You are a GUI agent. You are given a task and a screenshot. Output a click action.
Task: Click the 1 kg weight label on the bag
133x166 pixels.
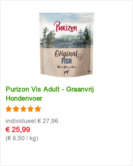pyautogui.click(x=89, y=71)
